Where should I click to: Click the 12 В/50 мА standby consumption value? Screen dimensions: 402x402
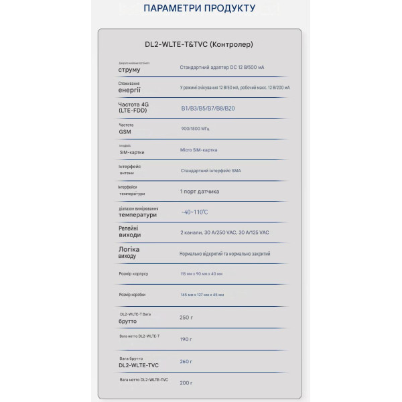pyautogui.click(x=235, y=88)
